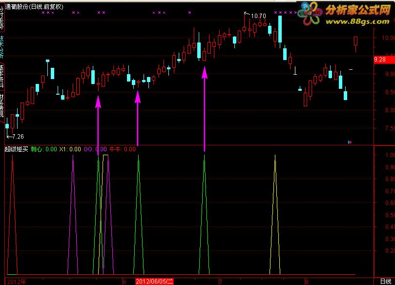Click the blue-red double arrow icon
The width and height of the screenshot is (395, 285).
pyautogui.click(x=350, y=142)
